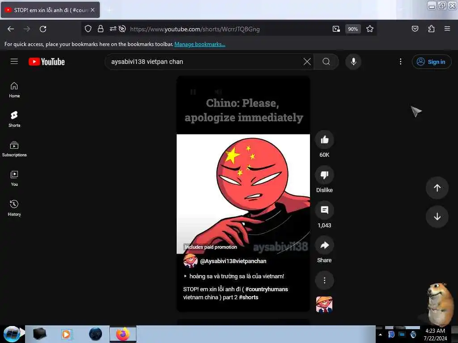Save to Pocket

[415, 29]
